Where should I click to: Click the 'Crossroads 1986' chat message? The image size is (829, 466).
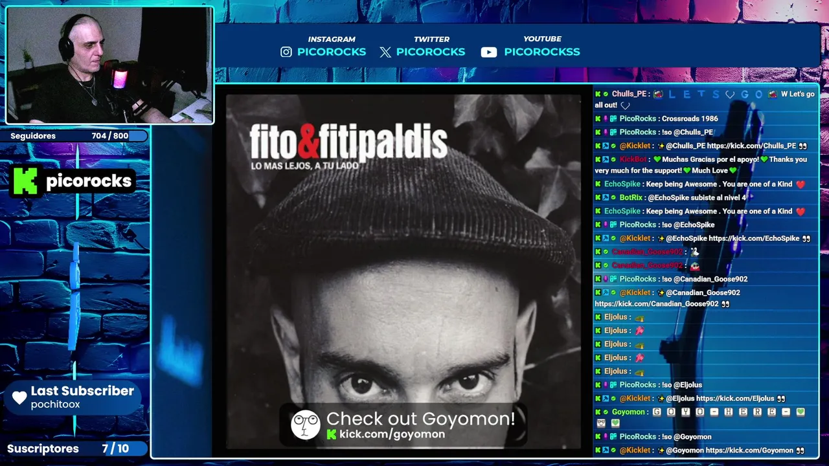coord(689,119)
